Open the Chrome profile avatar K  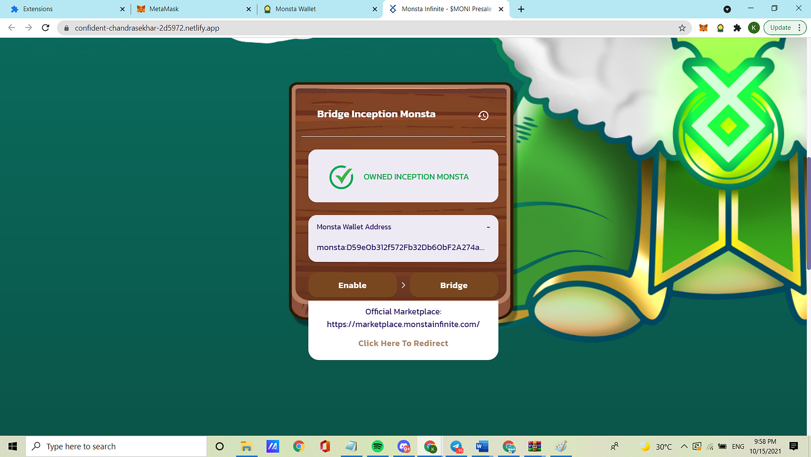753,28
